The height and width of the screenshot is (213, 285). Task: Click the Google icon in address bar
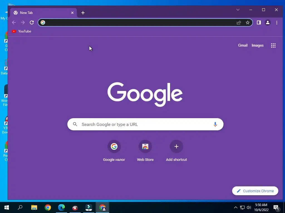43,22
